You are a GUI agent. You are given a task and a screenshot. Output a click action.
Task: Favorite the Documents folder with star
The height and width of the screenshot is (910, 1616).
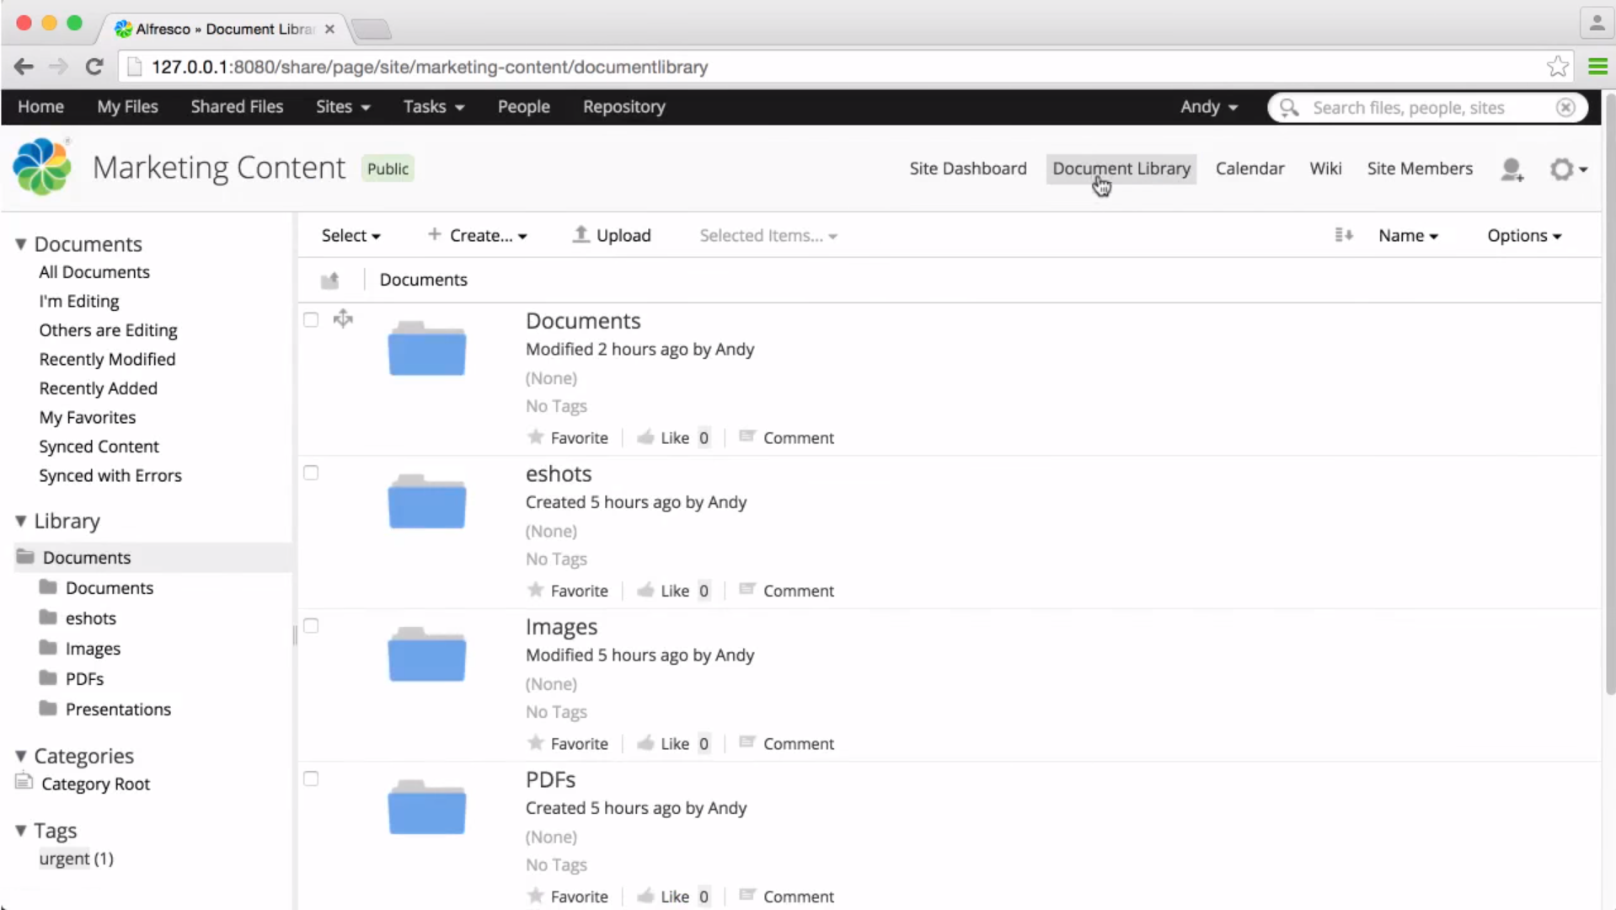(567, 437)
